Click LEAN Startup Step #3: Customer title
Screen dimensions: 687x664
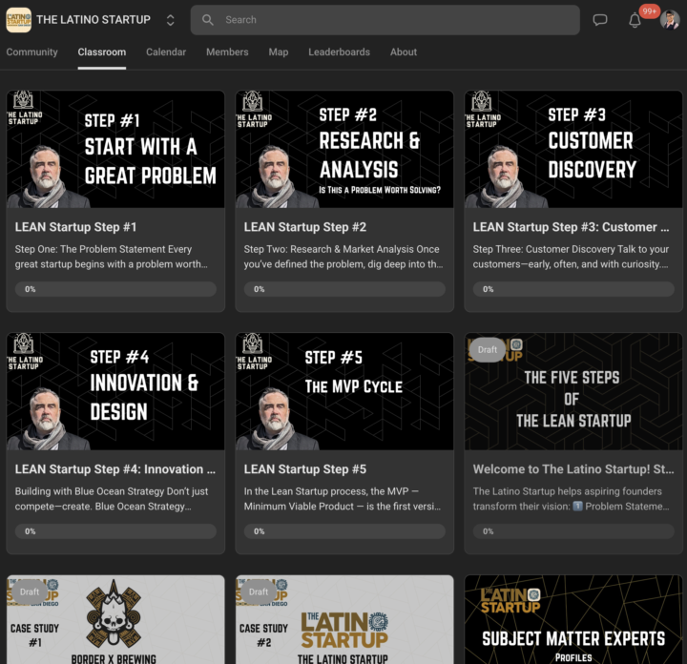(x=571, y=227)
